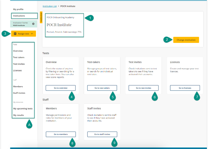This screenshot has width=208, height=149.
Task: Click the Institution List breadcrumb link
Action: (50, 6)
